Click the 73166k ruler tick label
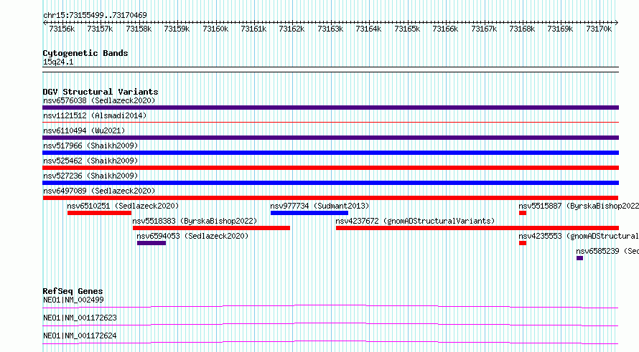 click(x=445, y=29)
